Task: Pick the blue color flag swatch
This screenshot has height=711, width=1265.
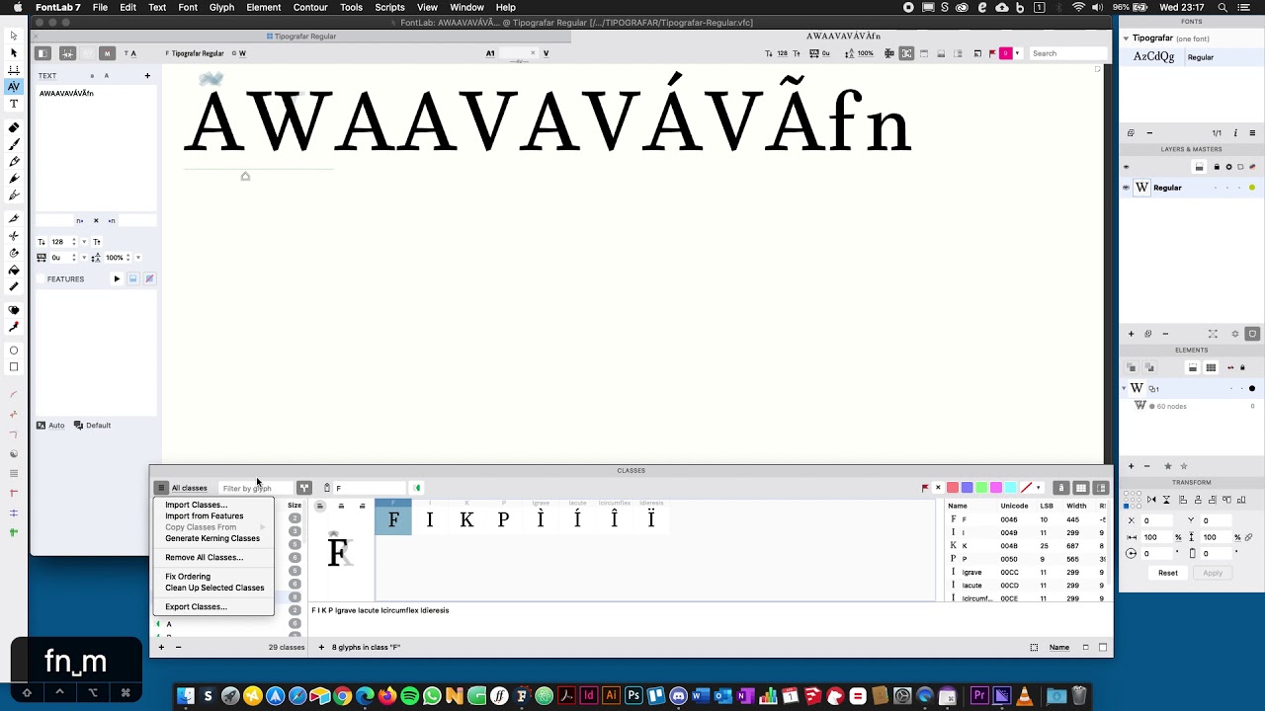Action: tap(968, 488)
